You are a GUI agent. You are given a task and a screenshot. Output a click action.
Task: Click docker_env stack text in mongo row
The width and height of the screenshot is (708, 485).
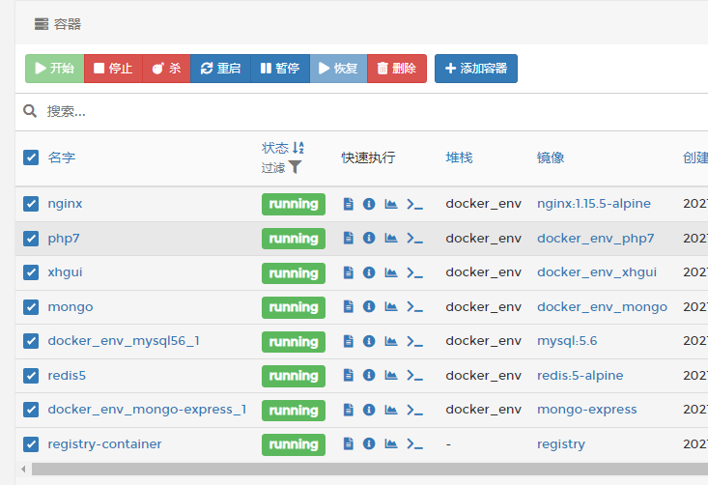[484, 306]
